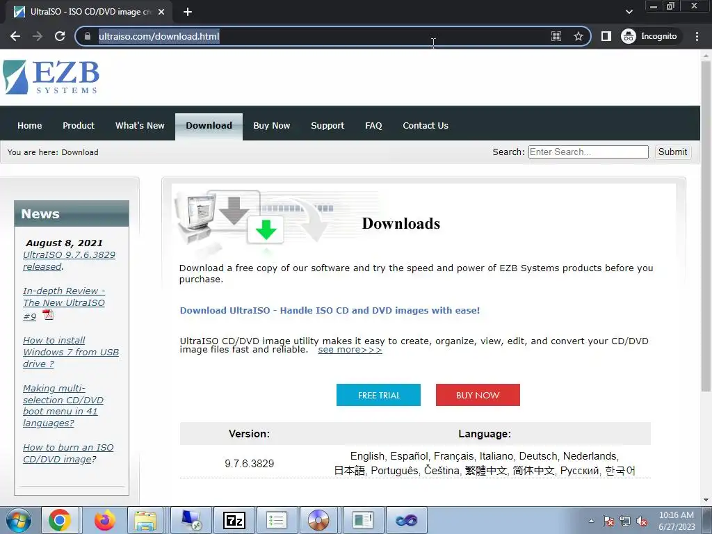The width and height of the screenshot is (712, 534).
Task: Open a new tab with the plus button
Action: tap(188, 12)
